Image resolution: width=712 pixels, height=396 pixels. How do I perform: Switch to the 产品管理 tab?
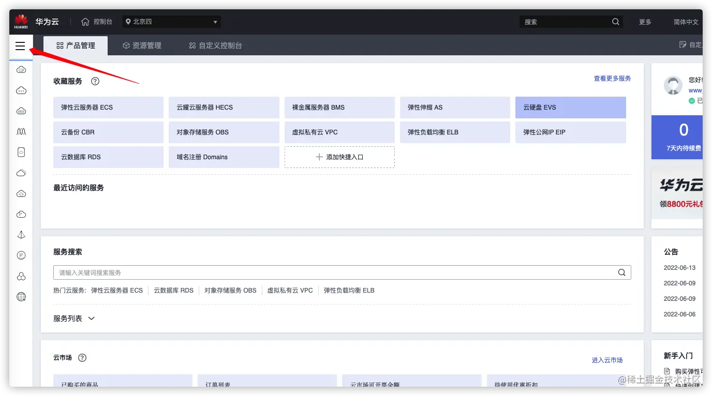coord(76,45)
